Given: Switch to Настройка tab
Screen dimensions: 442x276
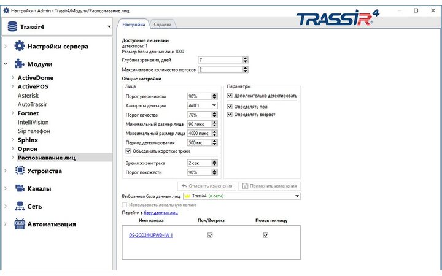Looking at the screenshot, I should tap(134, 25).
